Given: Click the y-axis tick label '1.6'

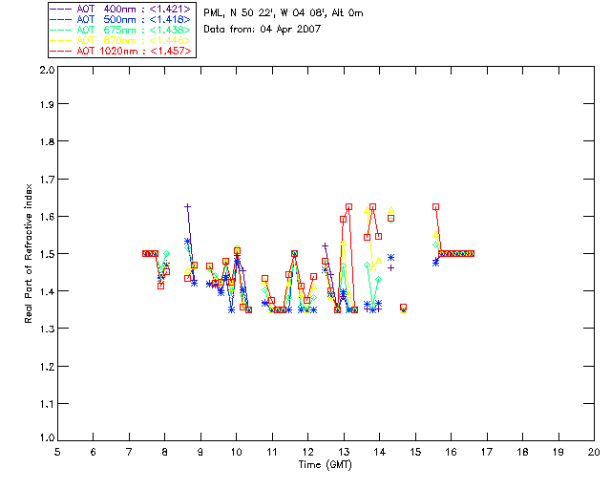Looking at the screenshot, I should point(47,217).
